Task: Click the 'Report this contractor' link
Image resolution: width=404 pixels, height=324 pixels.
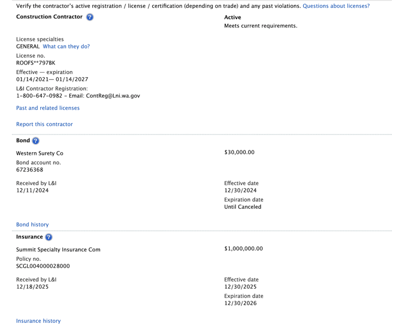Action: [44, 125]
